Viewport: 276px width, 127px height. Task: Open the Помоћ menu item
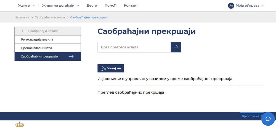tap(110, 5)
